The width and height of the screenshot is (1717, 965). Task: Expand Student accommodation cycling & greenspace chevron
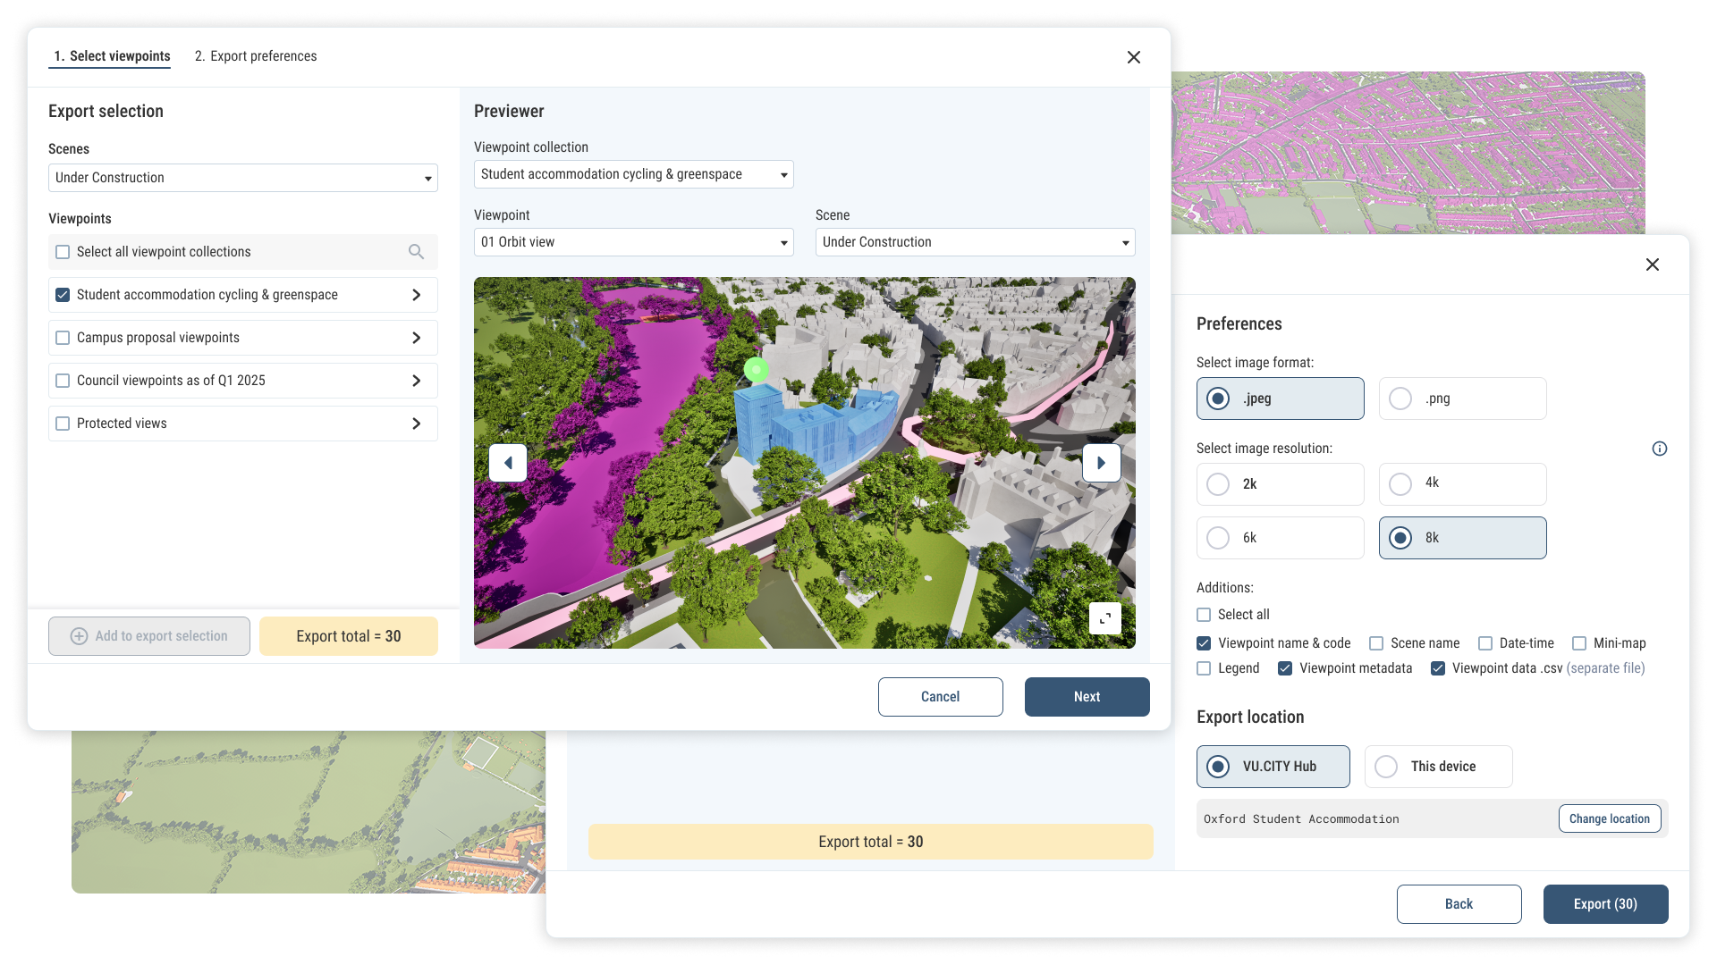pyautogui.click(x=416, y=295)
